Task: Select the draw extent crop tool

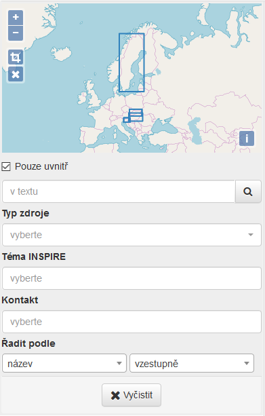Action: (16, 57)
